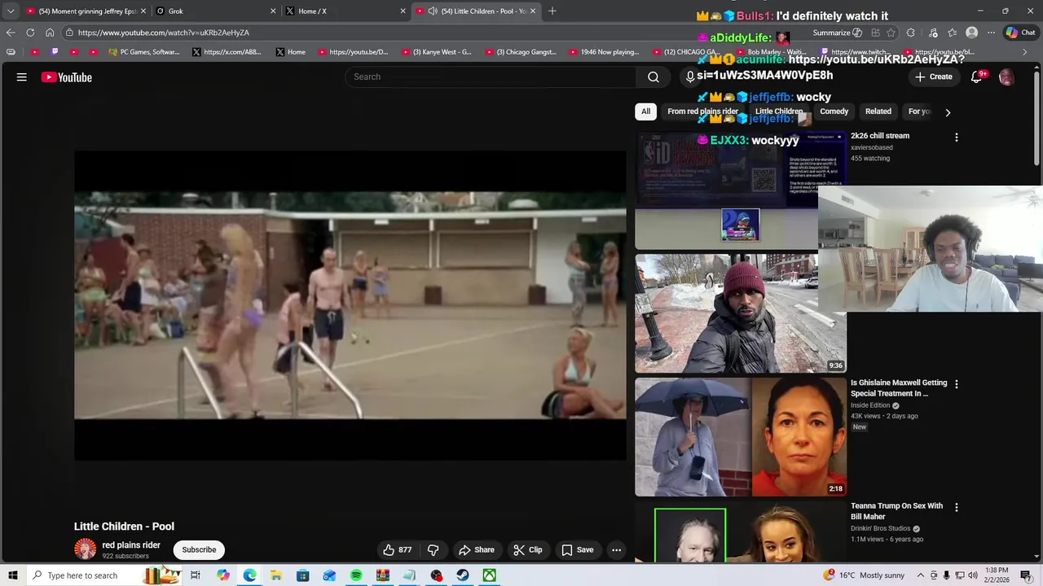Select the Comedy filter chip

tap(834, 112)
